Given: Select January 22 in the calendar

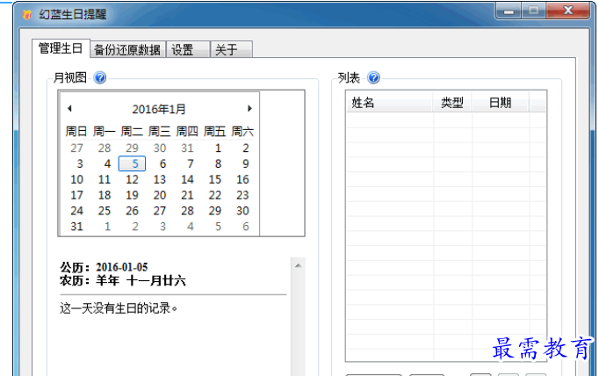Looking at the screenshot, I should point(214,195).
